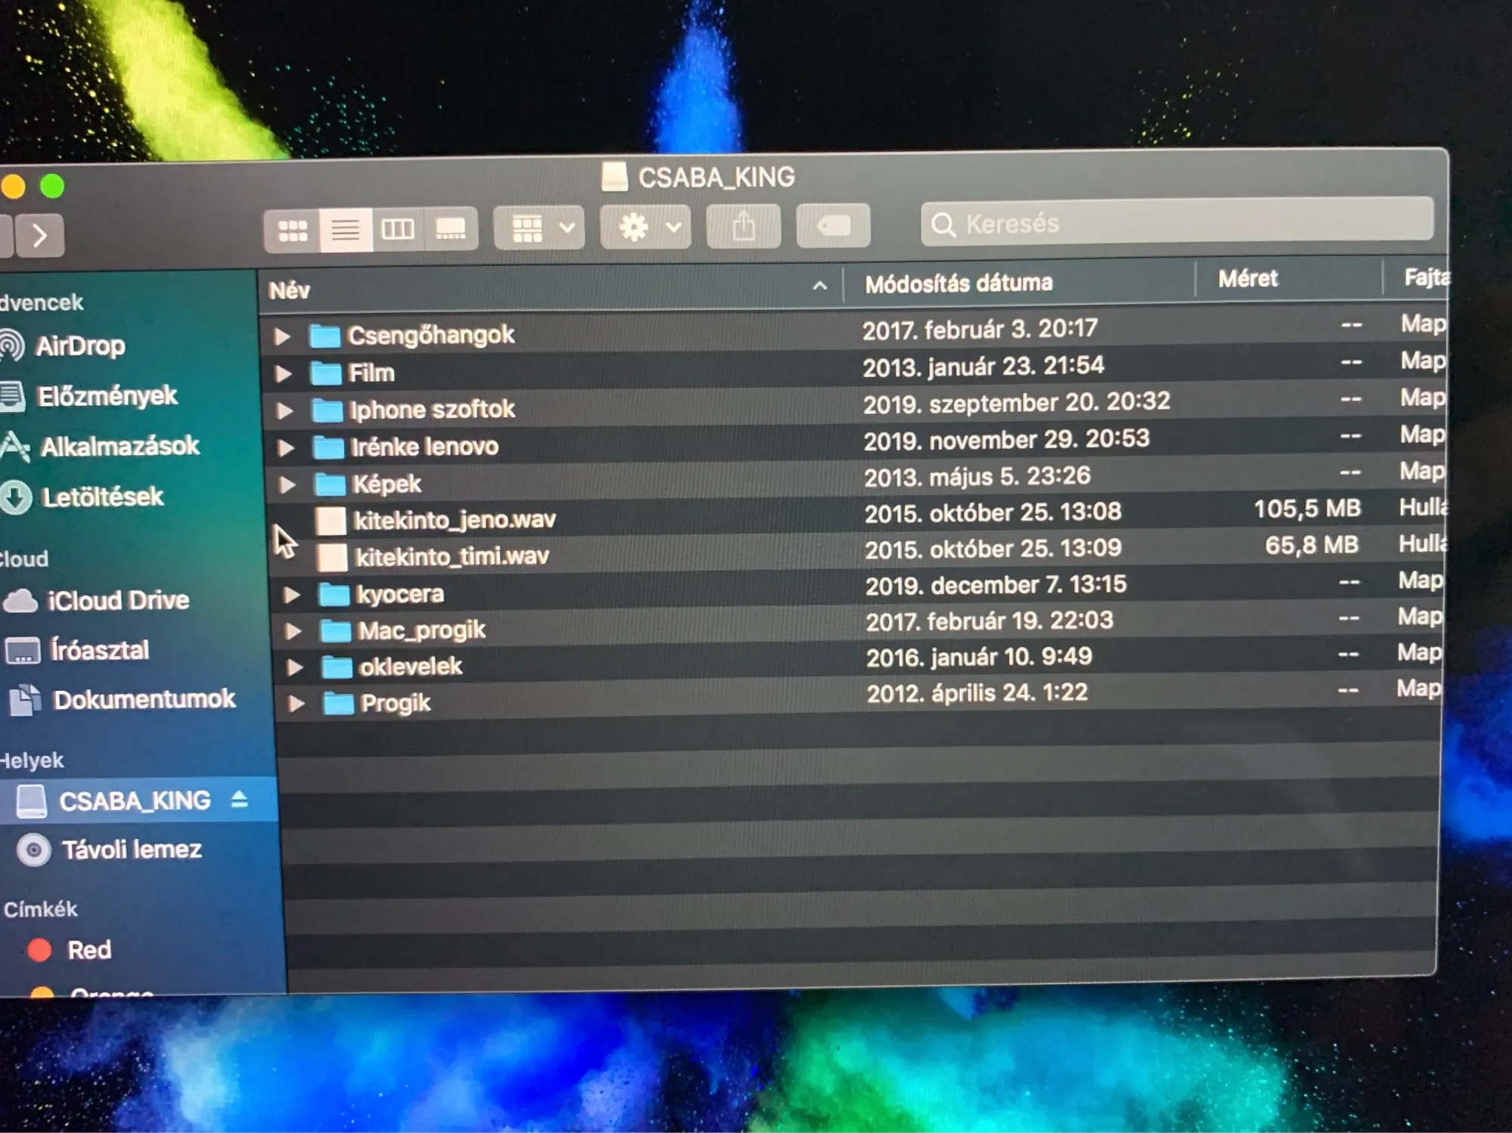Expand the Csengőhangok folder
This screenshot has height=1133, width=1512.
pos(282,336)
